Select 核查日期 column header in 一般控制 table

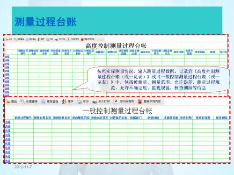(x=186, y=118)
